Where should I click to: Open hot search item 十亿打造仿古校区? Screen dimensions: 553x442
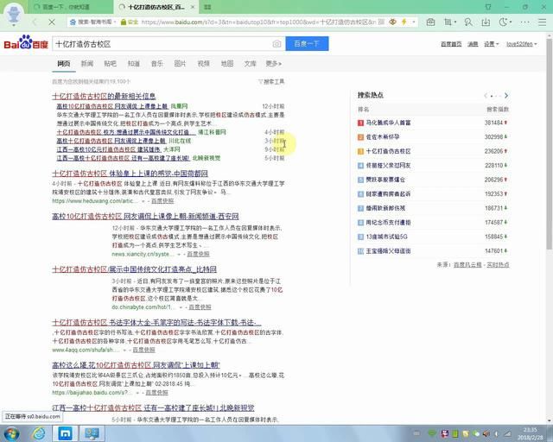coord(388,151)
